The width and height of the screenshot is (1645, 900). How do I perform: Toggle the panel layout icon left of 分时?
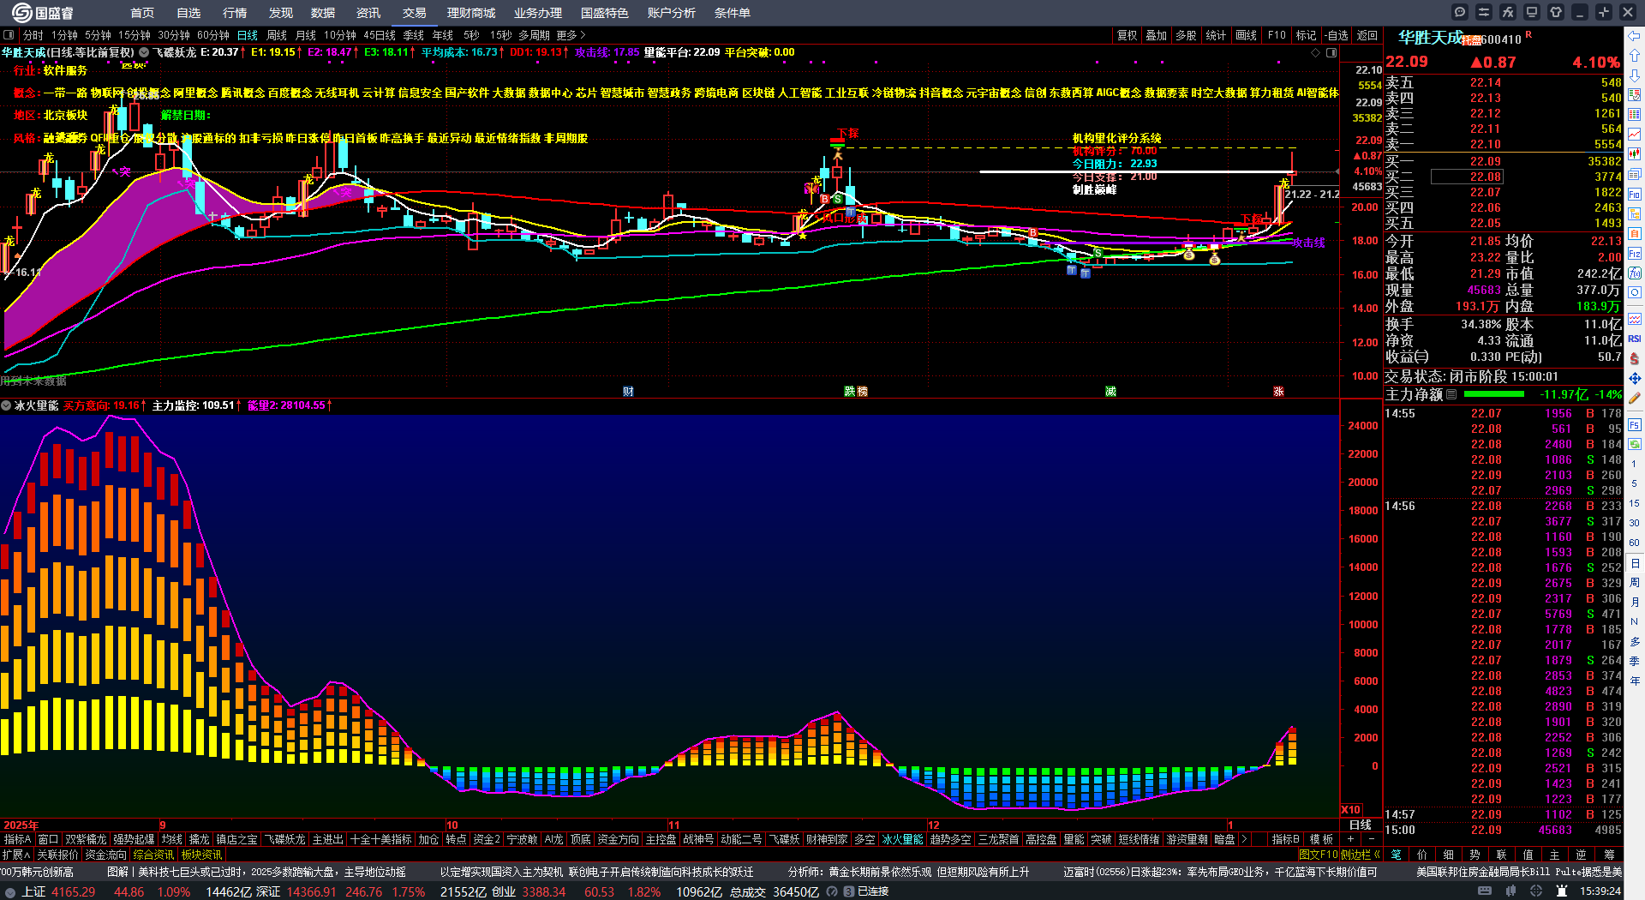point(9,35)
